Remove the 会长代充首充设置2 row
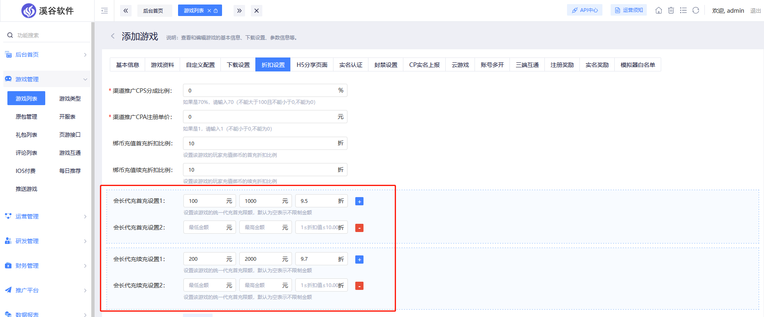 359,228
